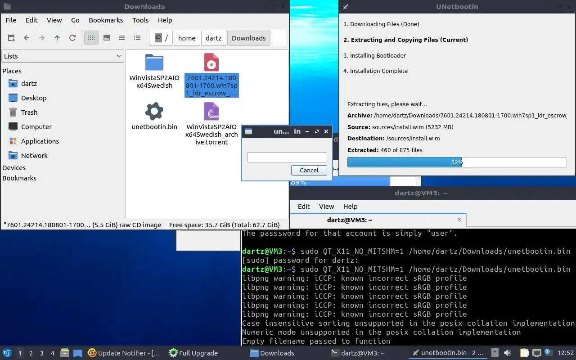The height and width of the screenshot is (360, 576).
Task: Open the terminal's Help menu
Action: (350, 207)
